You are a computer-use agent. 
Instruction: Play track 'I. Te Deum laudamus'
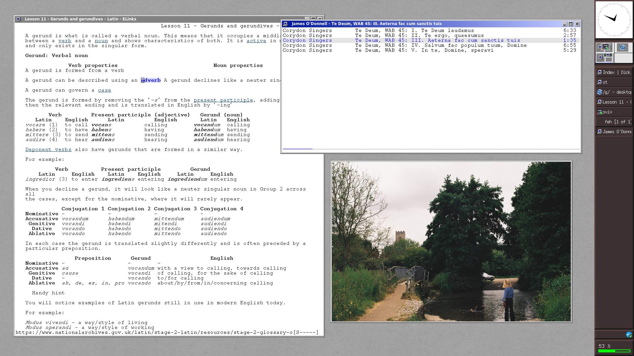[x=442, y=30]
